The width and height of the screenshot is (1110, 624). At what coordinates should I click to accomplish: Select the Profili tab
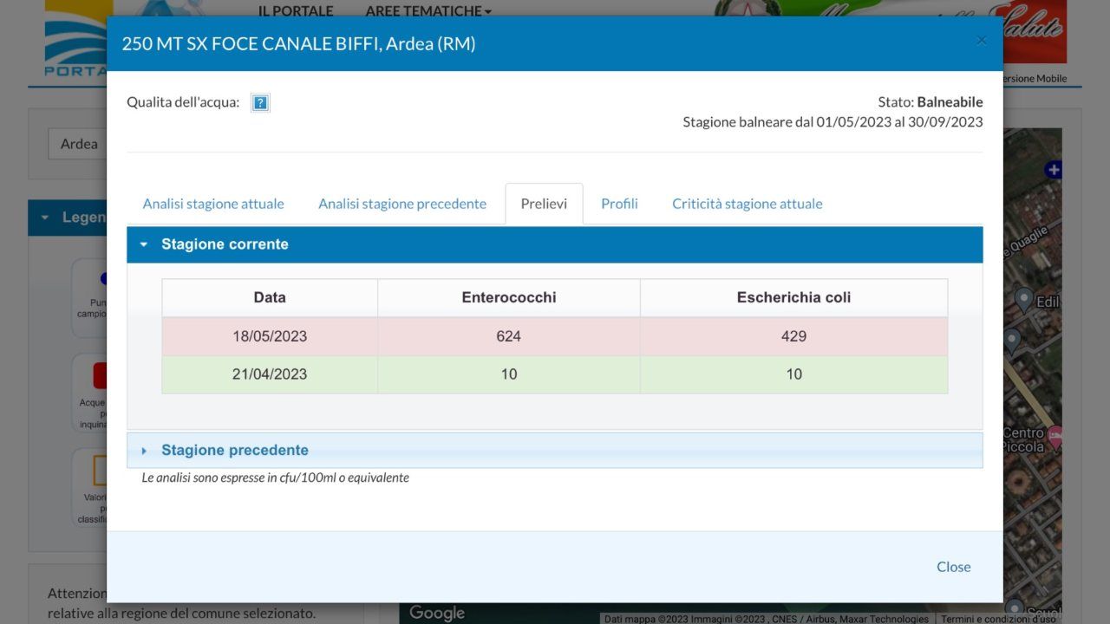click(x=619, y=205)
